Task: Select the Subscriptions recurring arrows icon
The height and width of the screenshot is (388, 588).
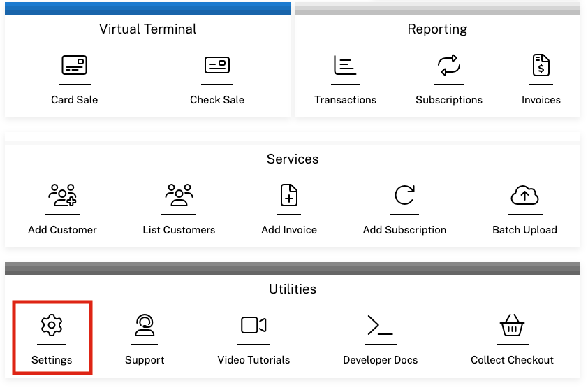Action: (449, 66)
